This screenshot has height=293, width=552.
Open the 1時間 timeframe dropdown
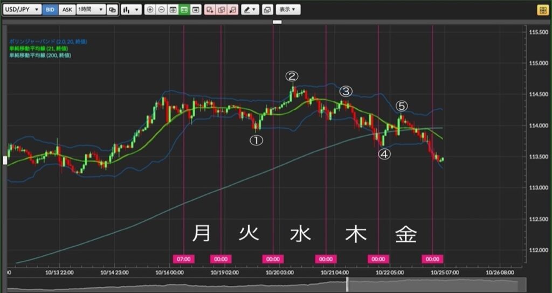pos(91,10)
